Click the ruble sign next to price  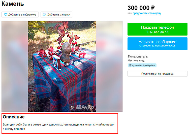point(153,8)
